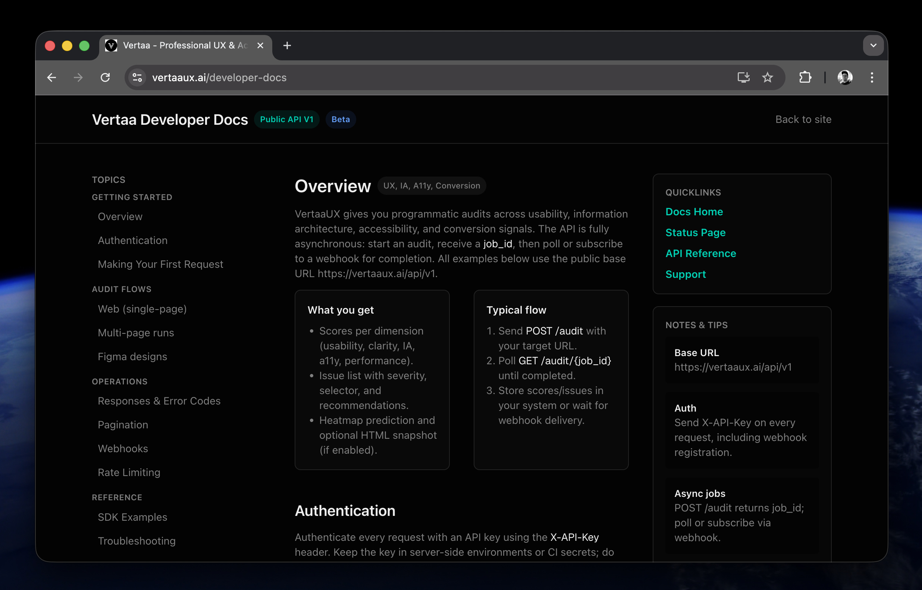Viewport: 922px width, 590px height.
Task: Click the forward navigation arrow
Action: (78, 78)
